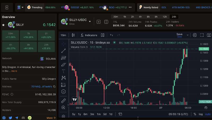Viewport: 212px width, 120px height.
Task: Open the token Telegram icon
Action: (x=17, y=118)
